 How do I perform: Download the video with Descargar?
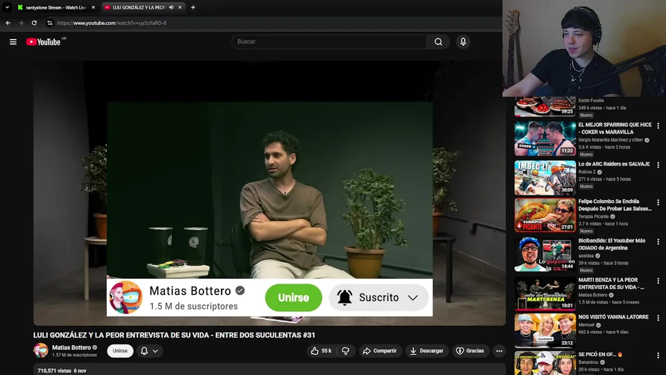427,351
